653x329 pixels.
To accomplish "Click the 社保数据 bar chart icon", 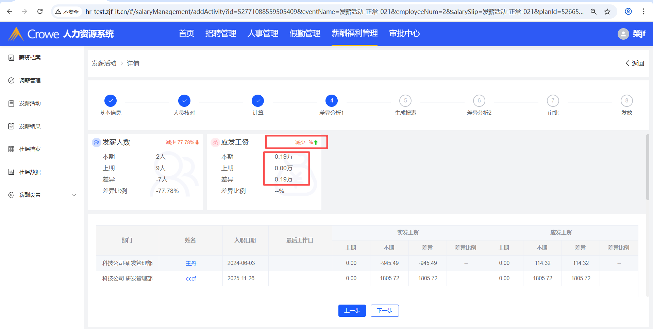I will pos(11,172).
